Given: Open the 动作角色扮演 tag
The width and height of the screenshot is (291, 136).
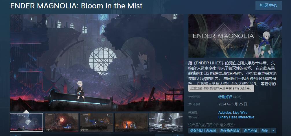Looking at the screenshot, I should tap(230, 131).
